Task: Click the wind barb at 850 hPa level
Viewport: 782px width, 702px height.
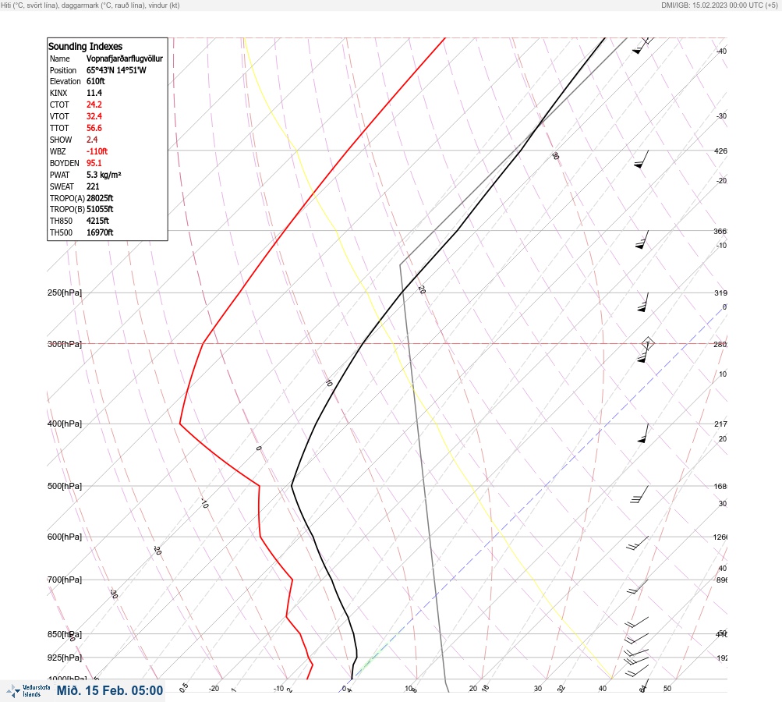Action: [x=636, y=638]
